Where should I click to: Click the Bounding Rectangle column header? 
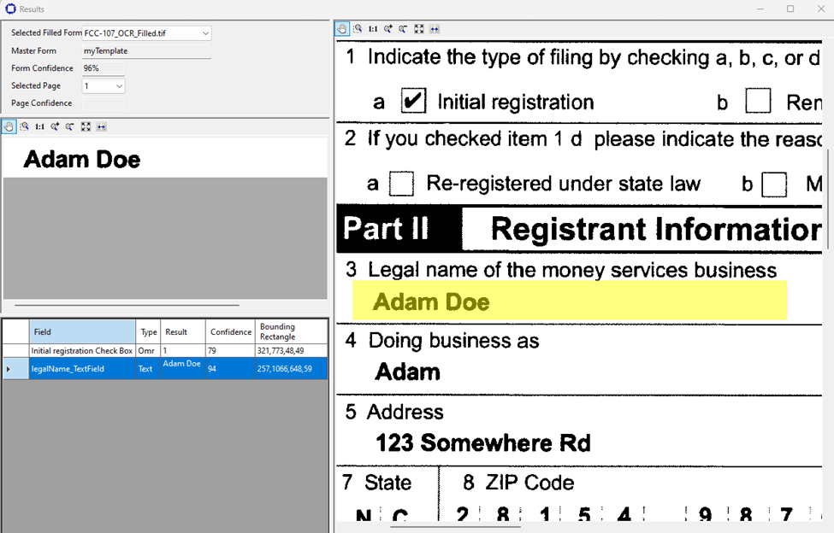(291, 331)
